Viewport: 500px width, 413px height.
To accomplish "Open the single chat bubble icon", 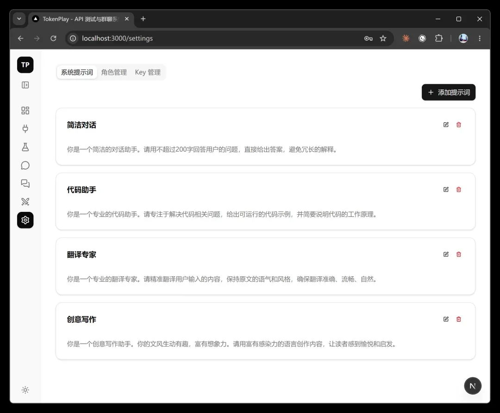I will click(25, 165).
